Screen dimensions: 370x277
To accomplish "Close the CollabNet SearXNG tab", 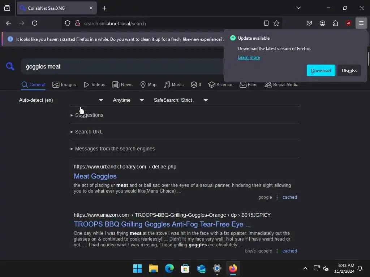I will tap(91, 8).
